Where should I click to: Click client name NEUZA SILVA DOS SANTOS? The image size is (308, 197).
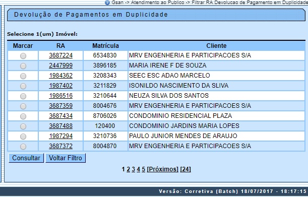coord(169,96)
